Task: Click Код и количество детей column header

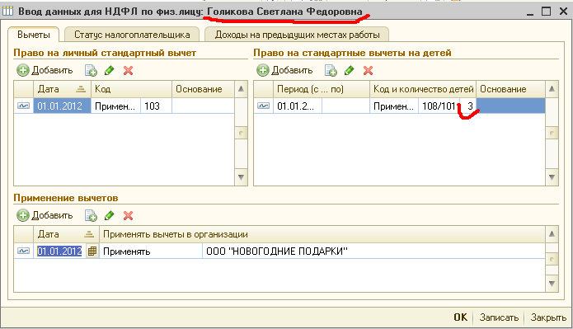Action: 423,89
